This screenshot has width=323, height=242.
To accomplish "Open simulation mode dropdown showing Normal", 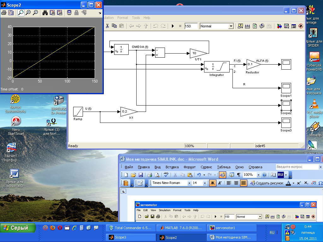I will tap(231, 26).
